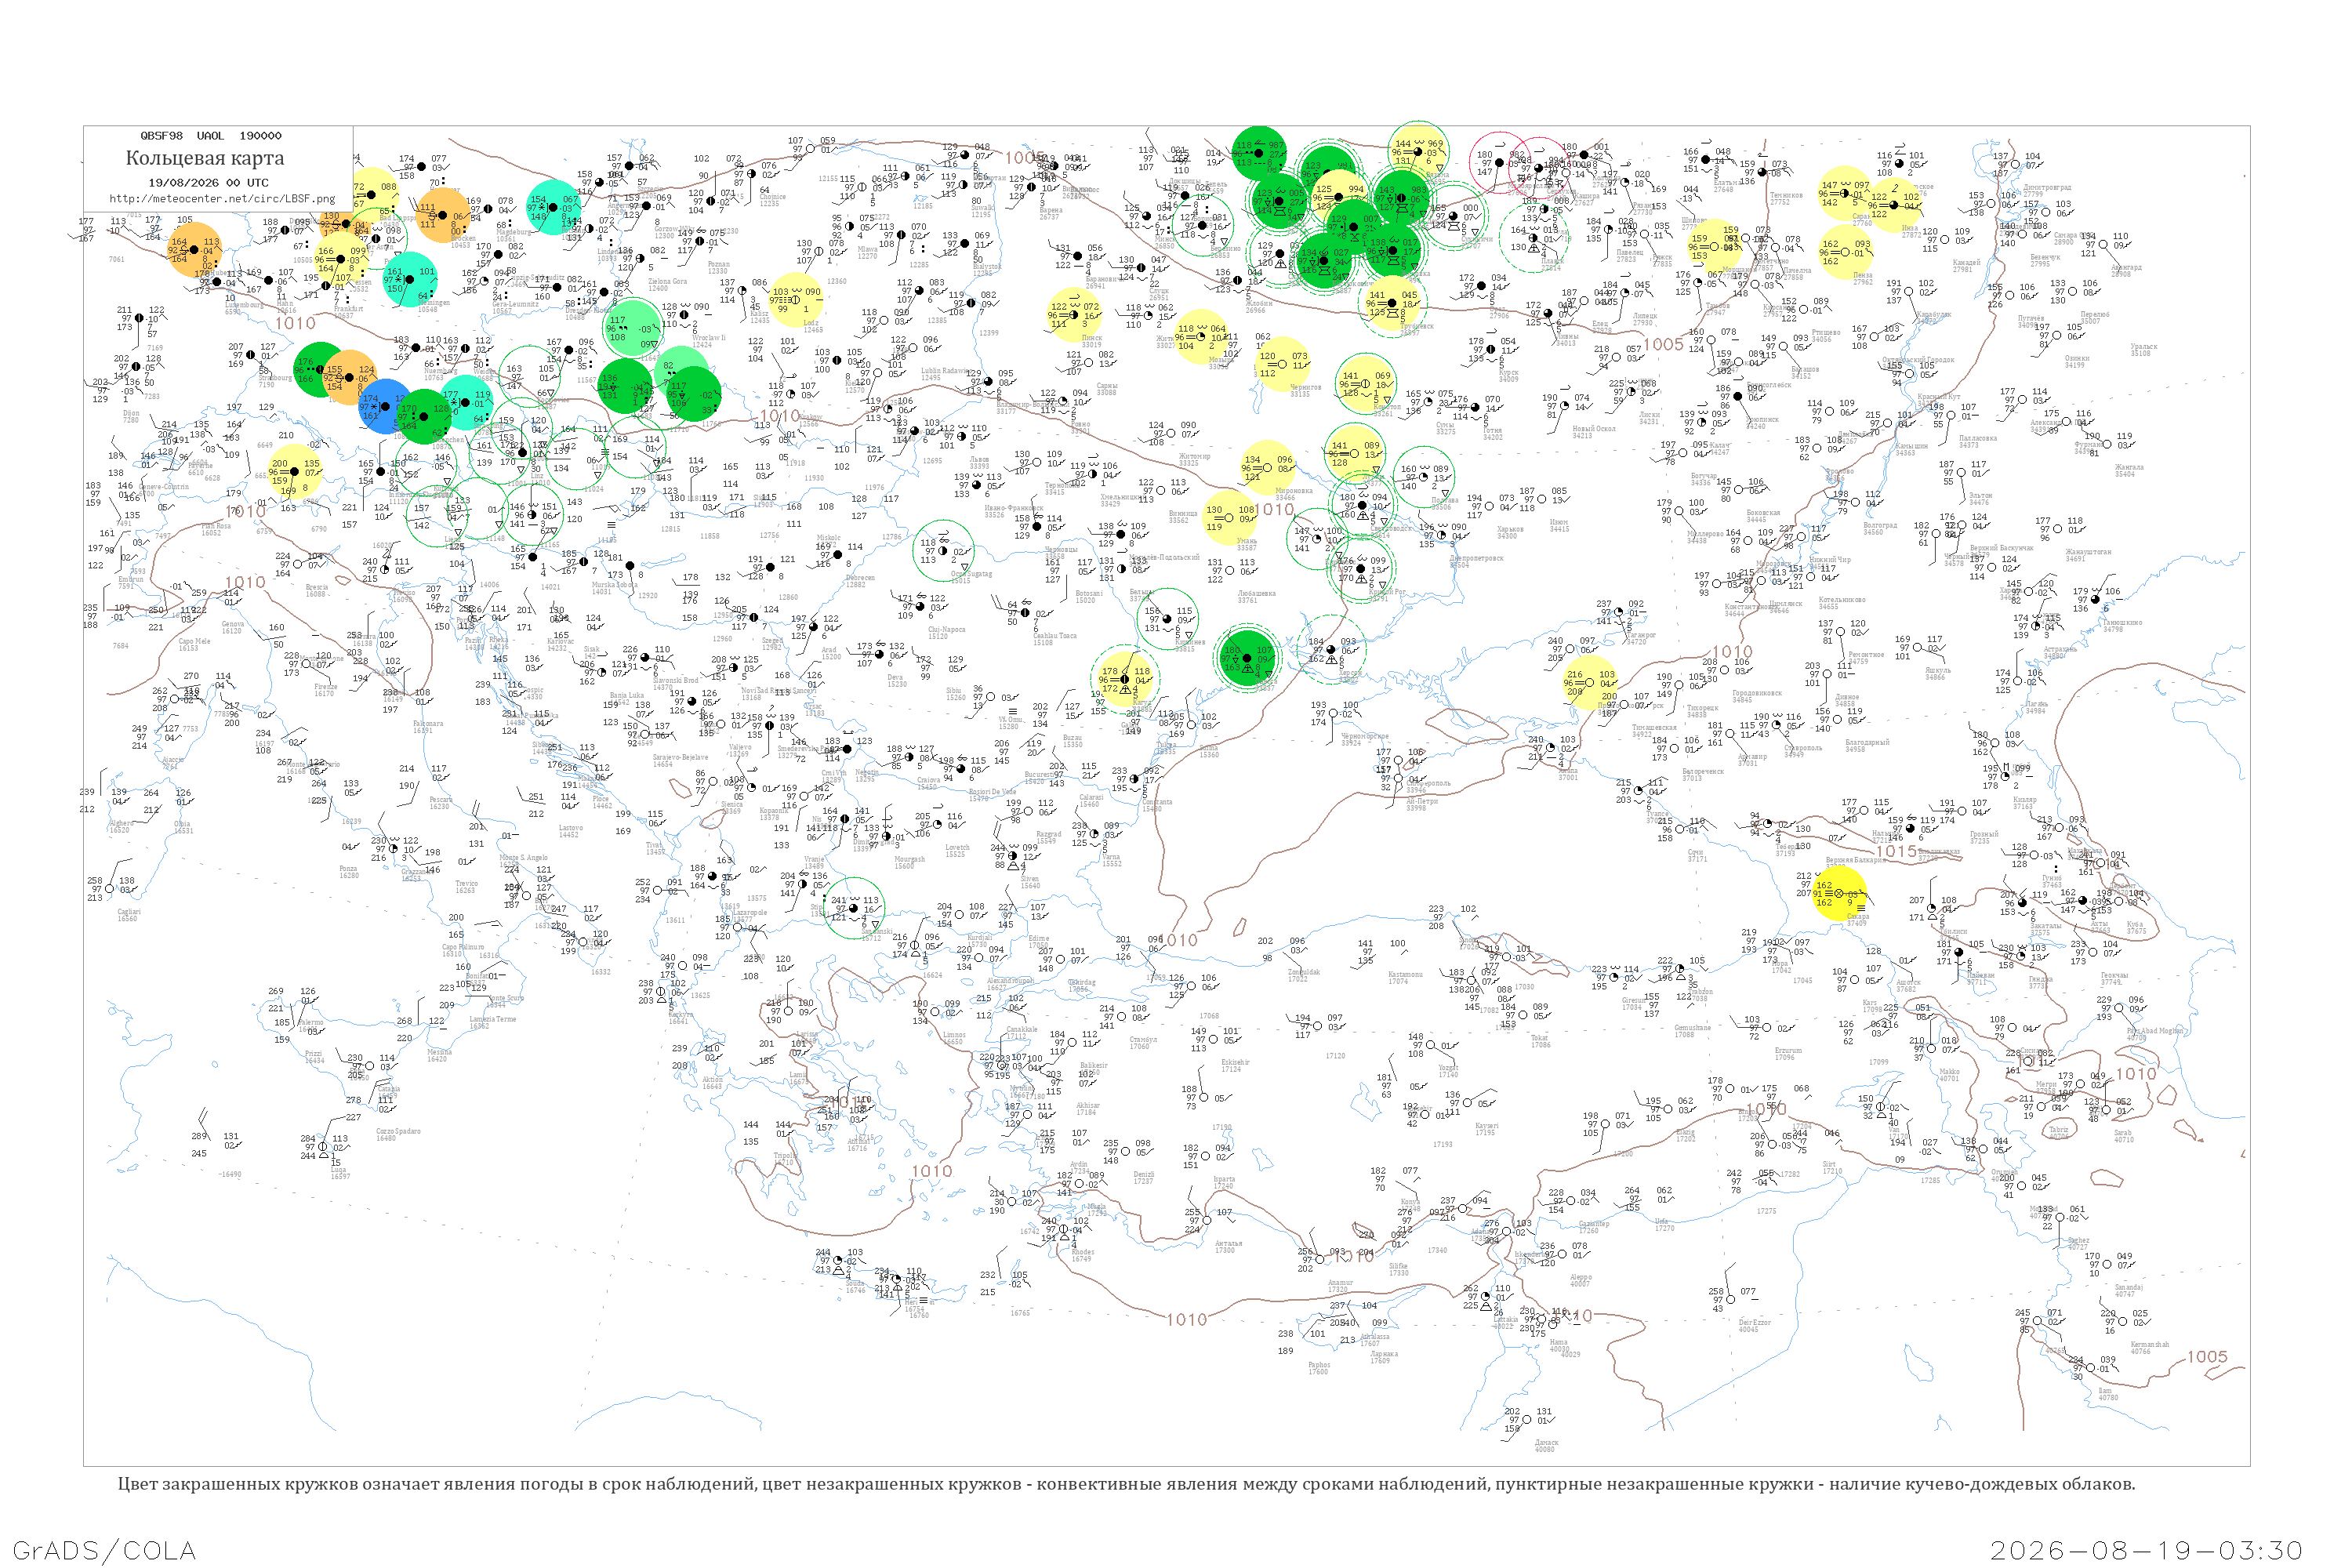
Task: Click the "Сочи 37171" station label
Action: coord(1697,856)
